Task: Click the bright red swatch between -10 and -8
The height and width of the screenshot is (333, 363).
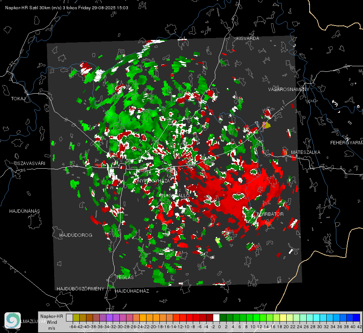Action: [189, 318]
